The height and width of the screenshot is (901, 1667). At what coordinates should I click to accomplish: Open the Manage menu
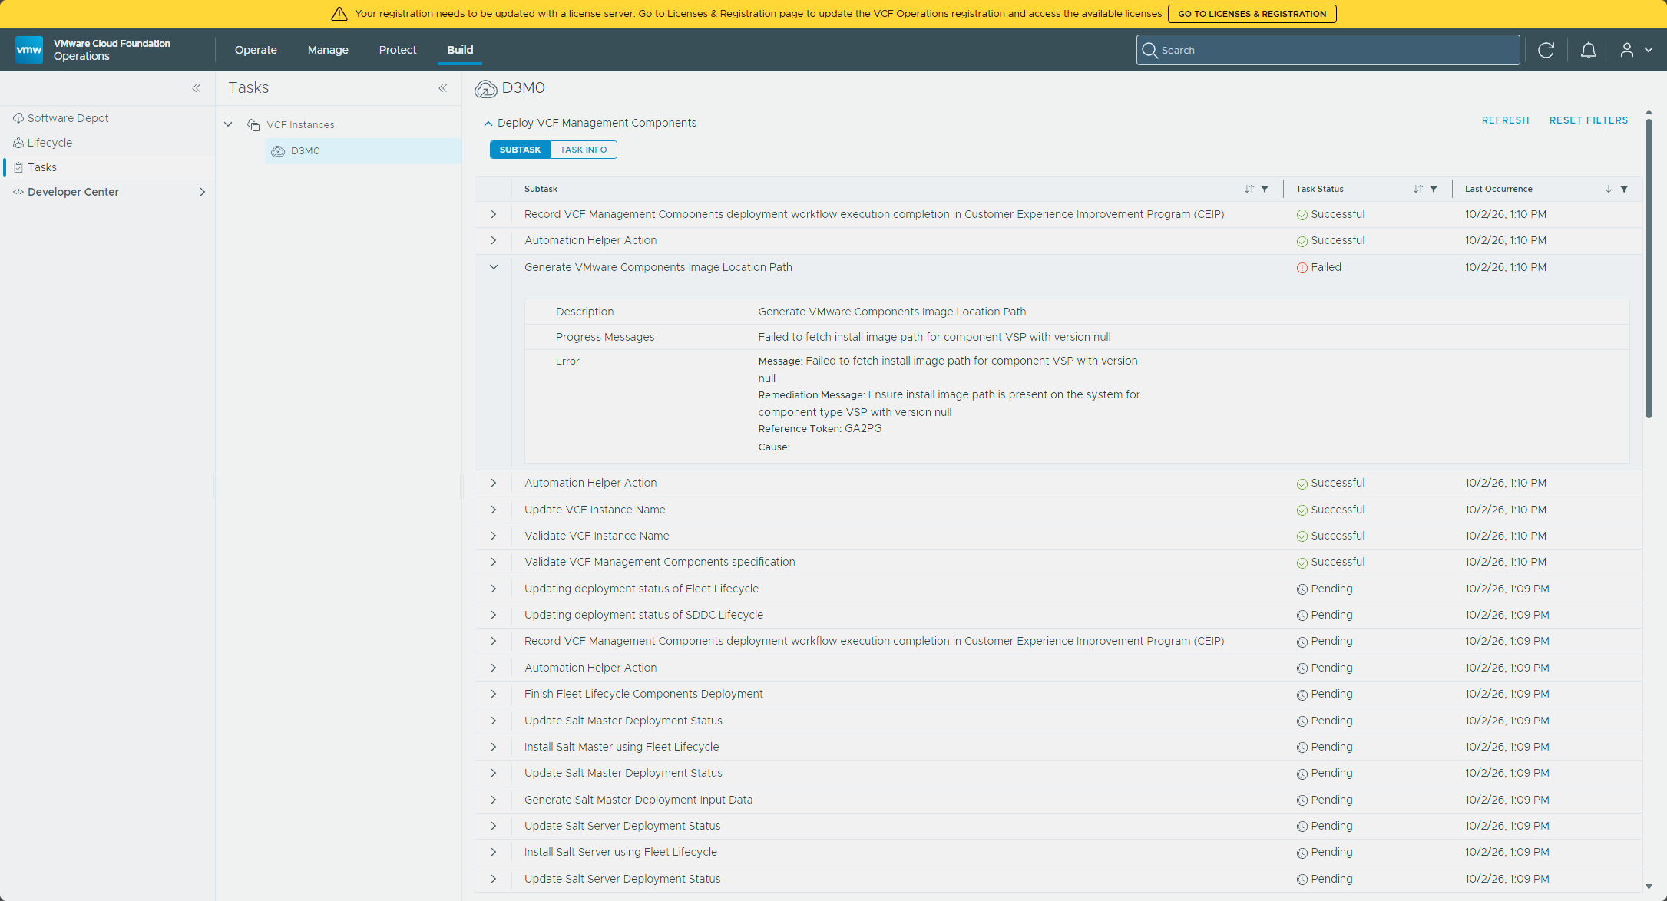328,50
